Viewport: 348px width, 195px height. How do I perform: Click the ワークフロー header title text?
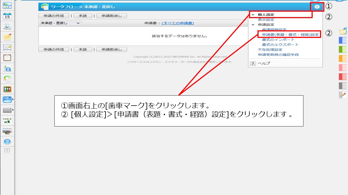pos(65,7)
